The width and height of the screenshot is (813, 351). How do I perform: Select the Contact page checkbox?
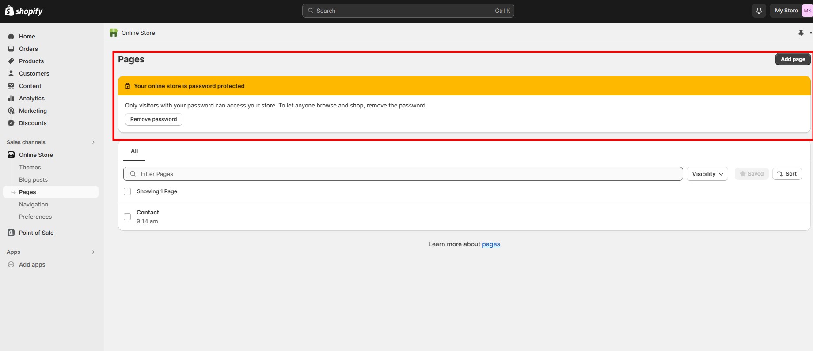coord(127,217)
